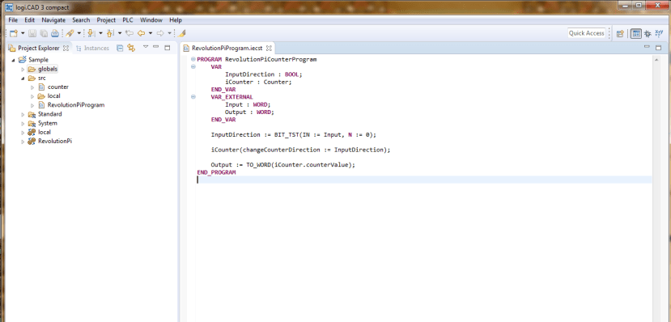
Task: Click the Save All toolbar icon
Action: coord(44,33)
